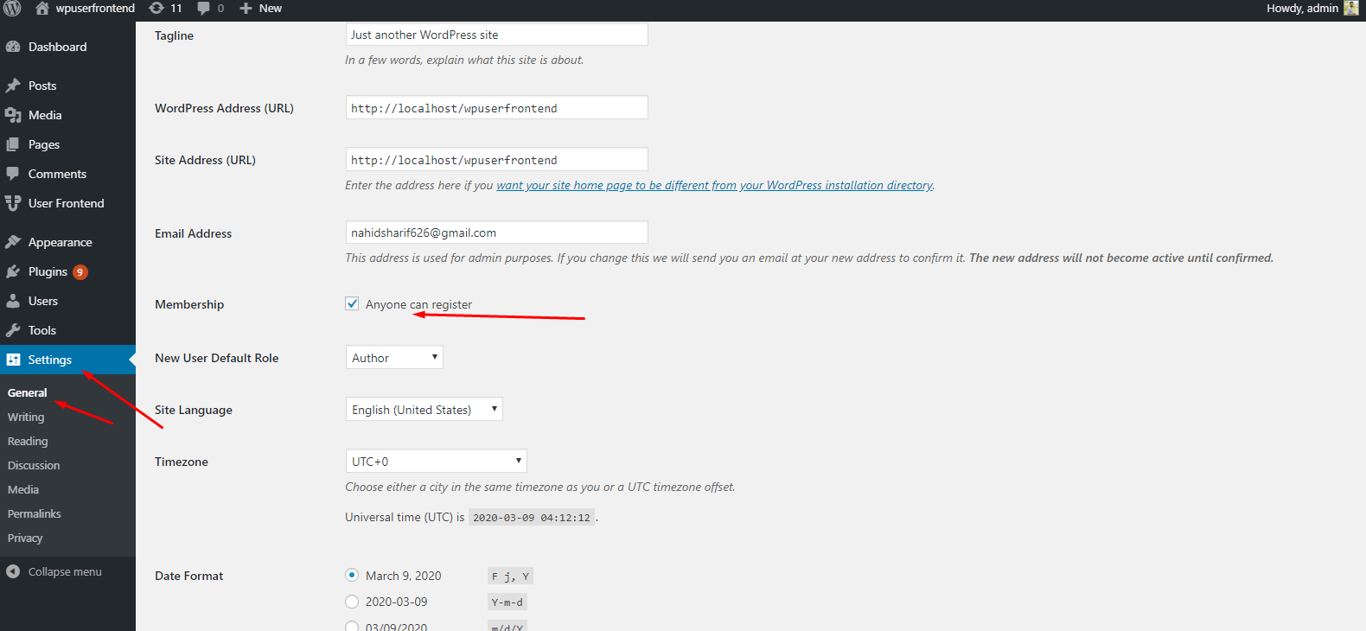Click the User Frontend plugin icon
Image resolution: width=1366 pixels, height=631 pixels.
[13, 203]
